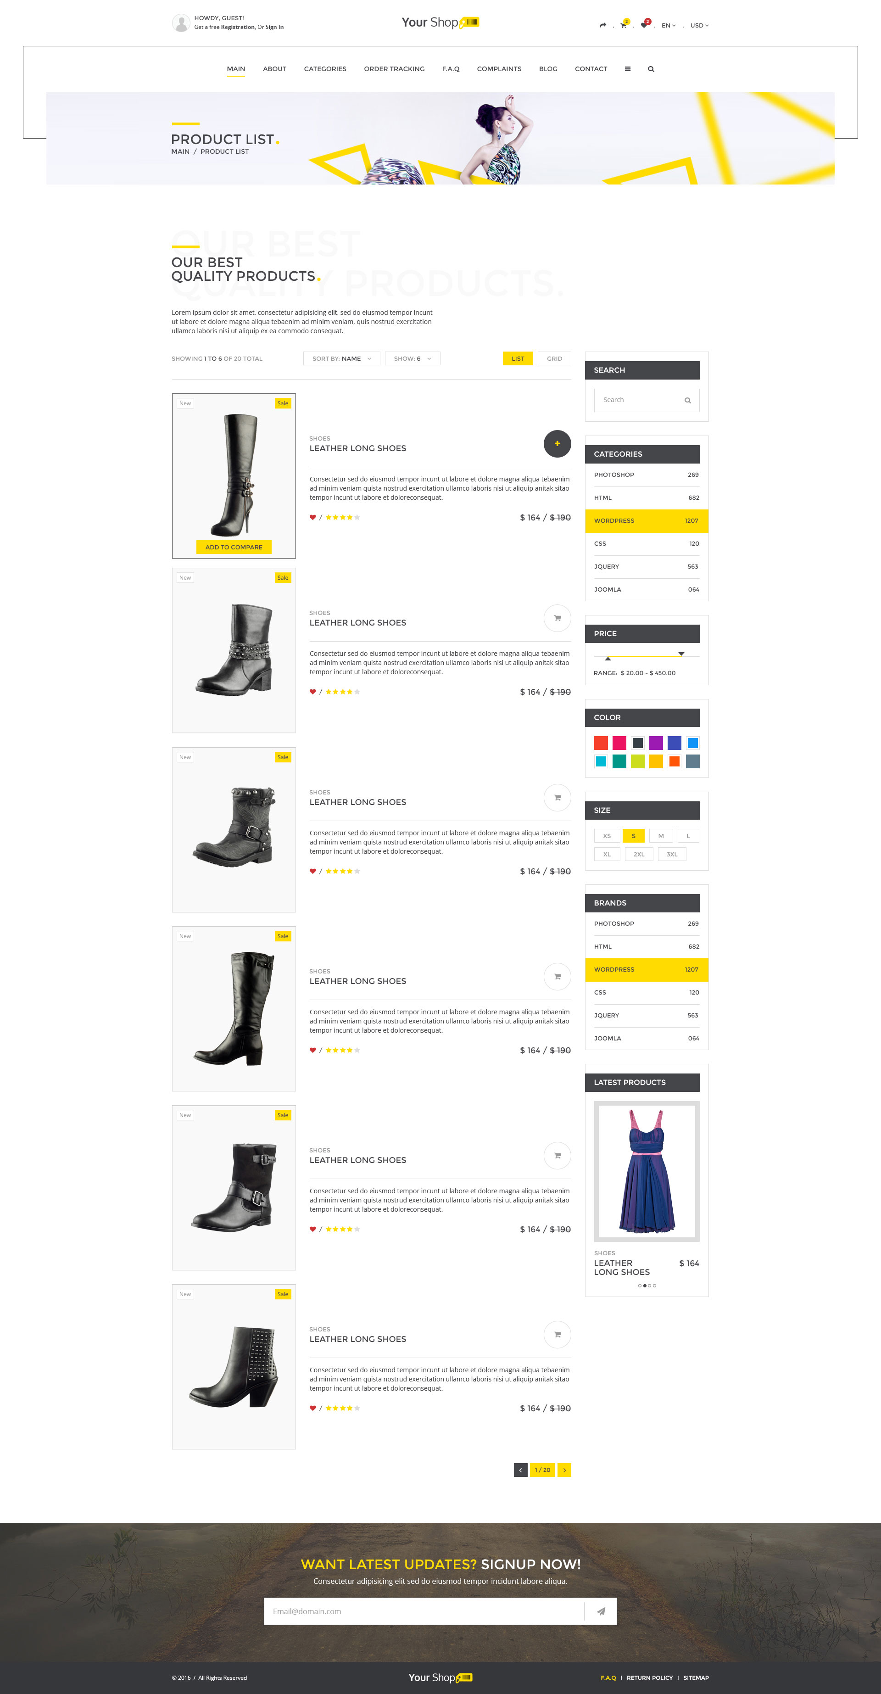Select size M option

coord(661,836)
